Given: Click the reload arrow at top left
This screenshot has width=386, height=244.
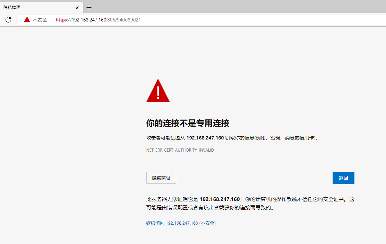Looking at the screenshot, I should (x=8, y=20).
